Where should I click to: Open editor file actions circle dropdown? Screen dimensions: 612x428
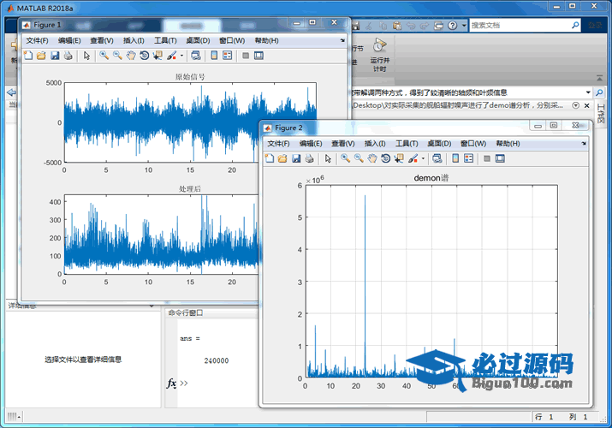(x=575, y=105)
